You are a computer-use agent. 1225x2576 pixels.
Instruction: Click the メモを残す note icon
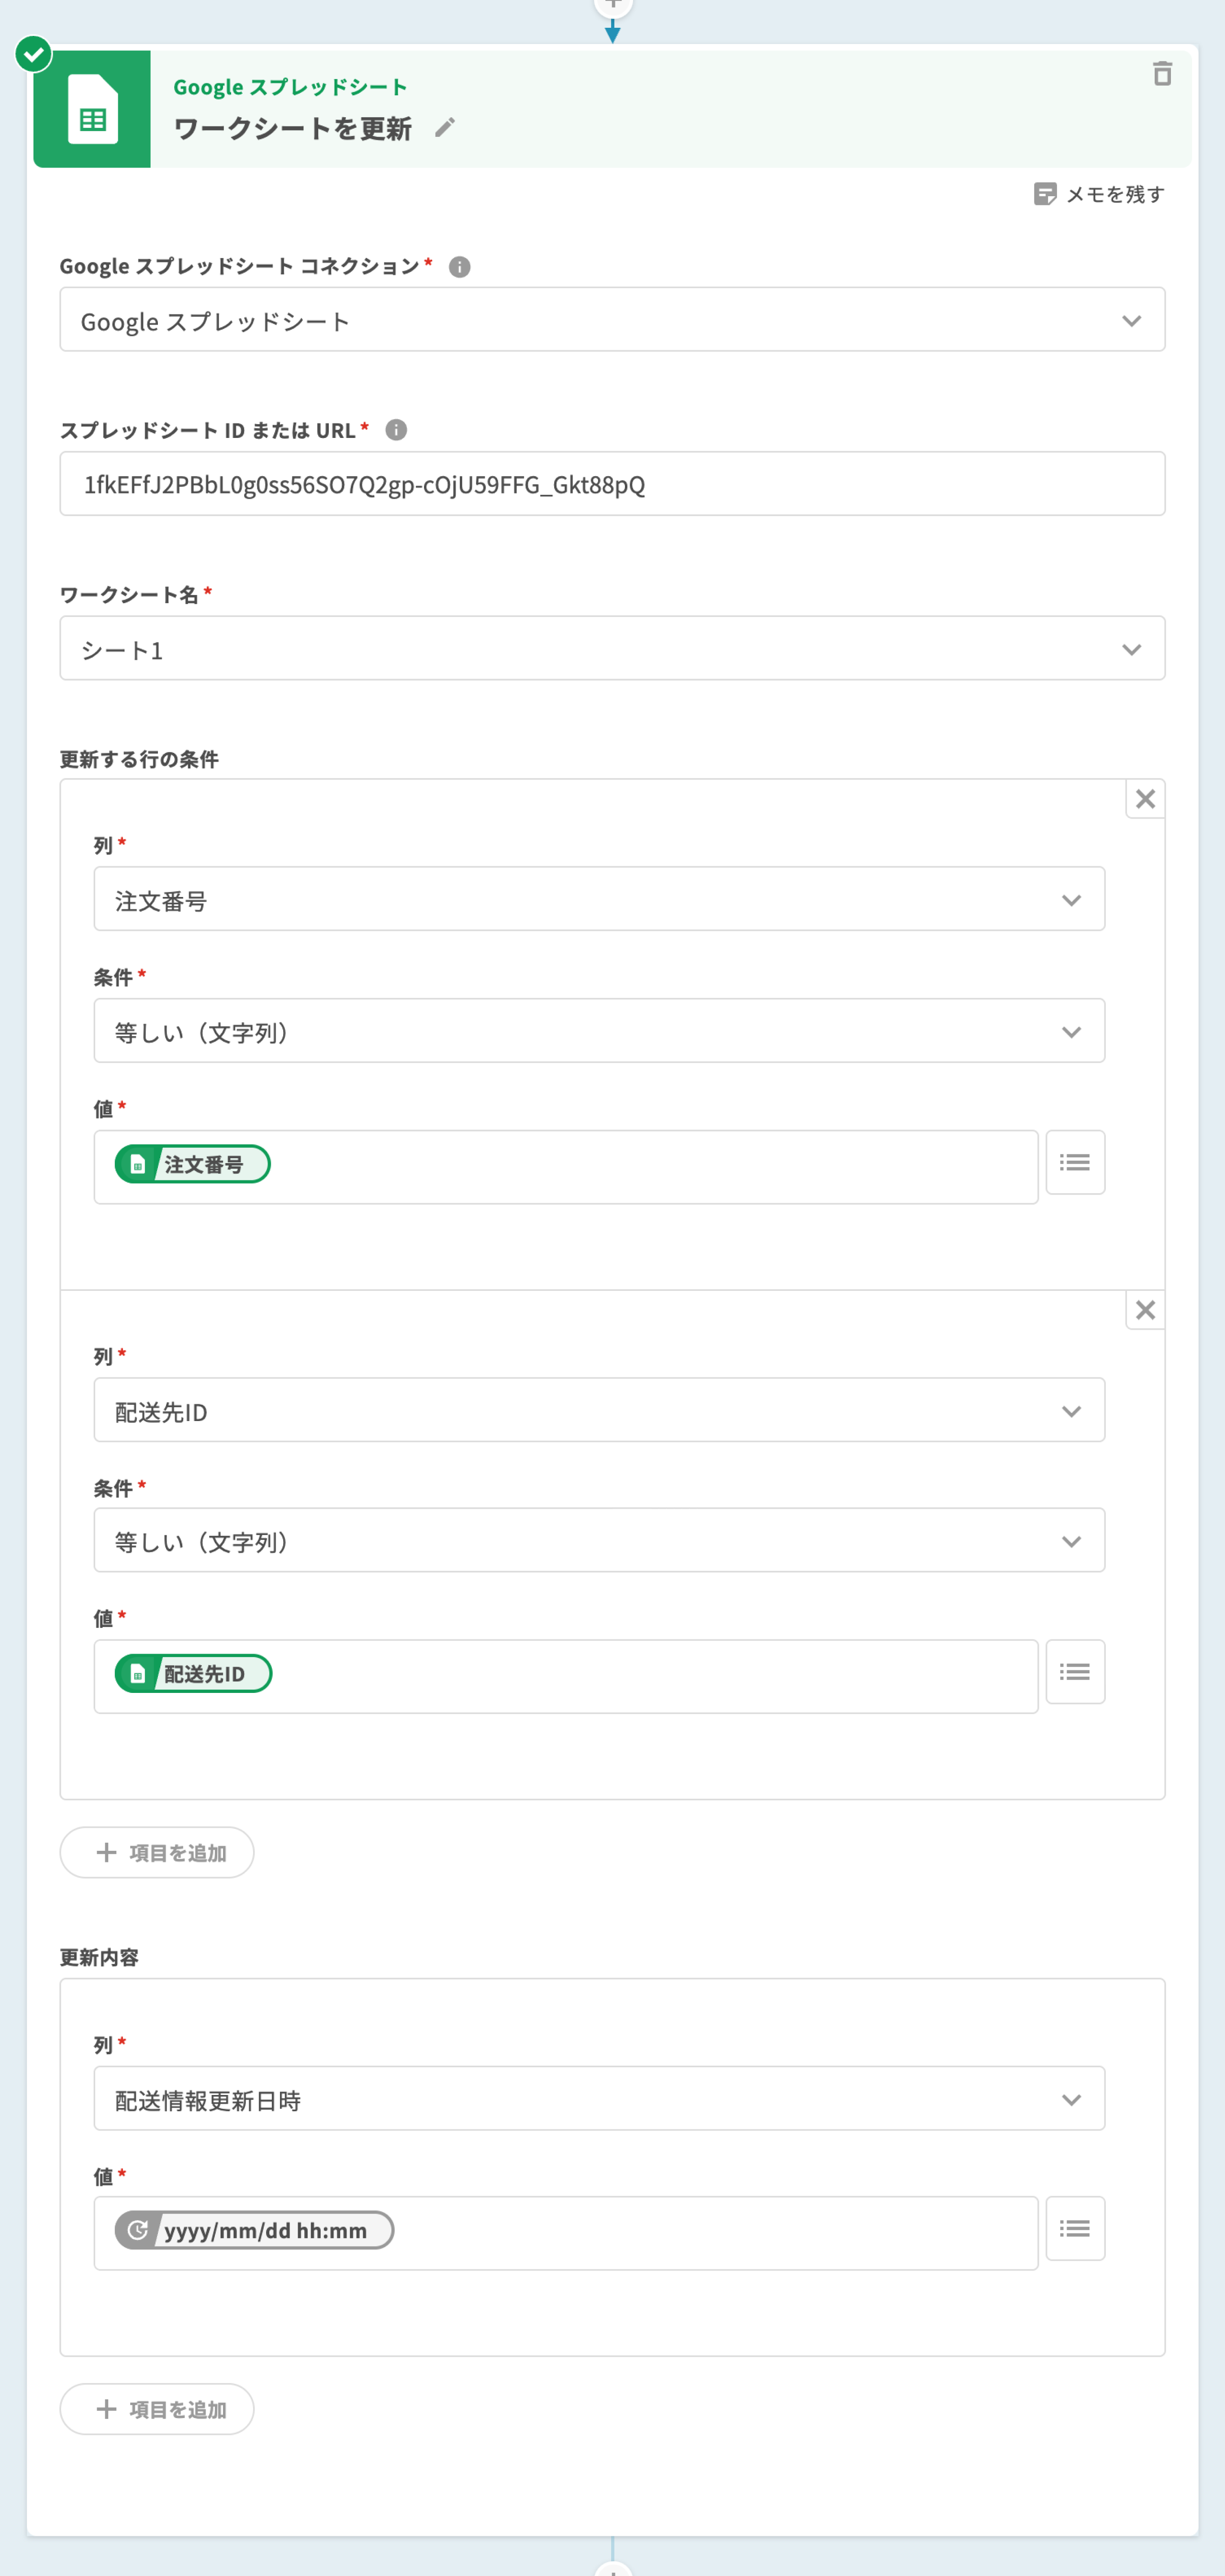tap(1044, 194)
